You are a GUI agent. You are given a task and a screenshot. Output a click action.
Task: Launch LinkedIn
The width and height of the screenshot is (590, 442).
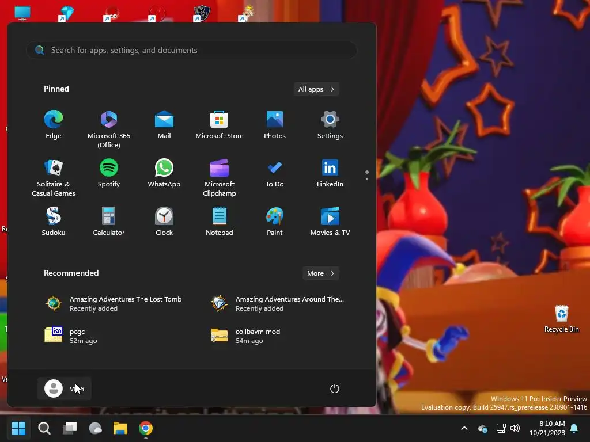tap(330, 174)
